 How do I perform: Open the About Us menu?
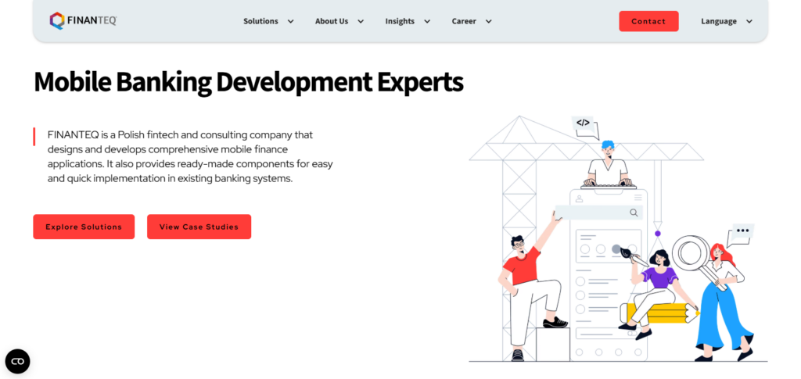pyautogui.click(x=332, y=21)
